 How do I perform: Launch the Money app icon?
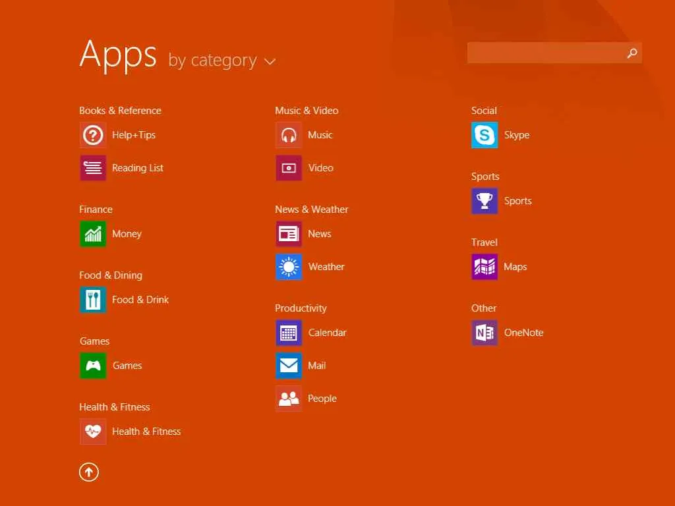[x=93, y=234]
